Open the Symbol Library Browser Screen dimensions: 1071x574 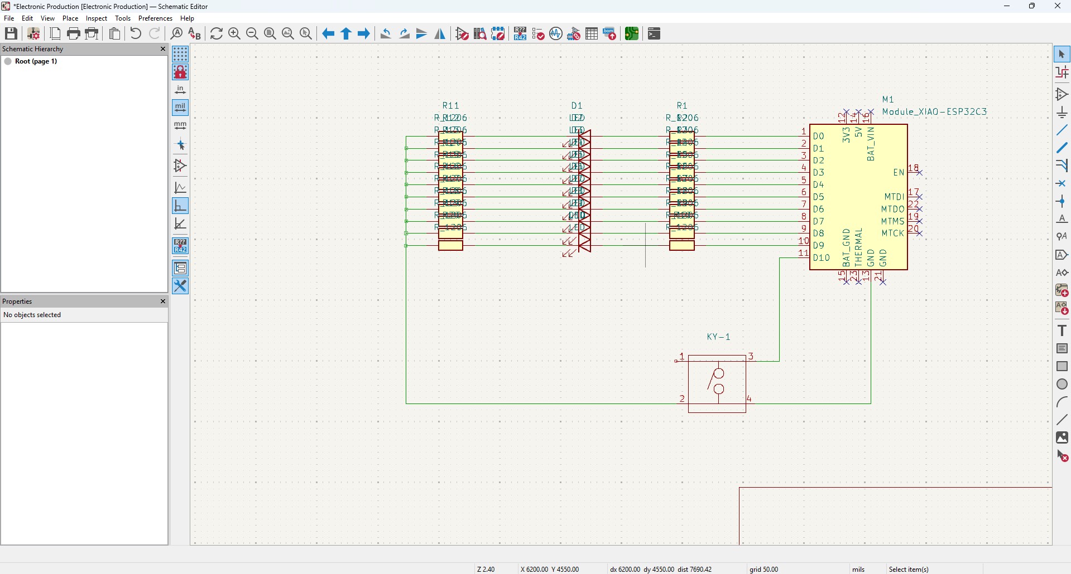coord(481,33)
